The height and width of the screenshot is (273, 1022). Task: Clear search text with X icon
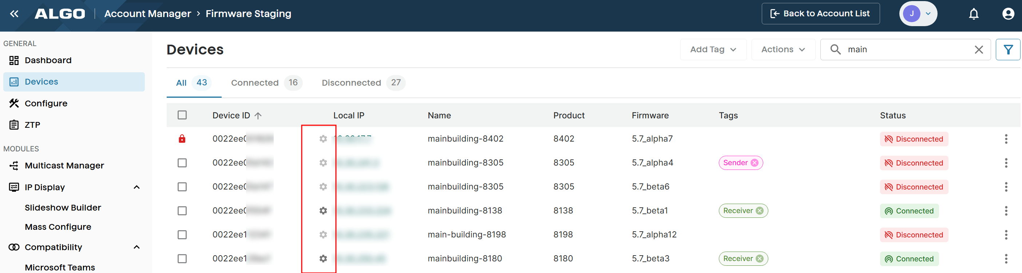pyautogui.click(x=978, y=49)
